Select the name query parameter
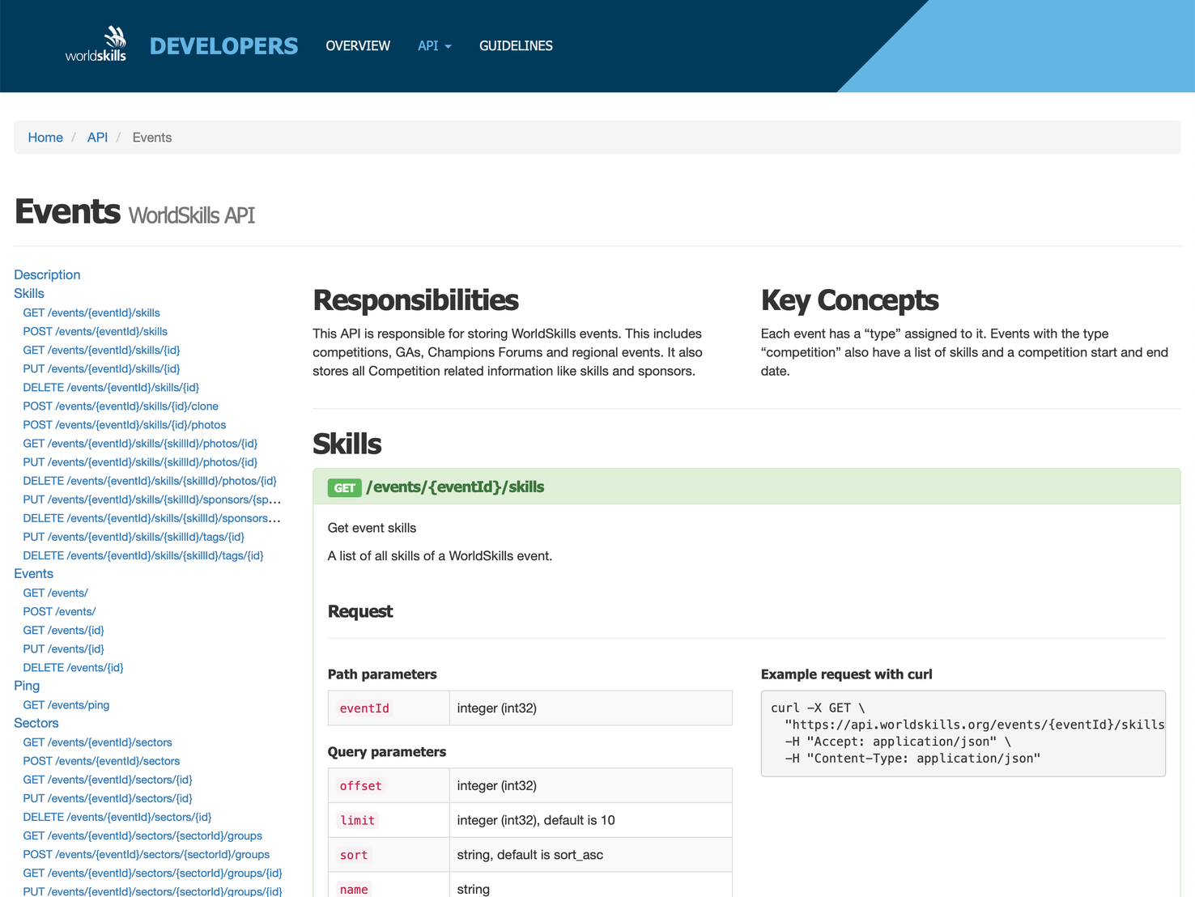1195x897 pixels. click(354, 889)
